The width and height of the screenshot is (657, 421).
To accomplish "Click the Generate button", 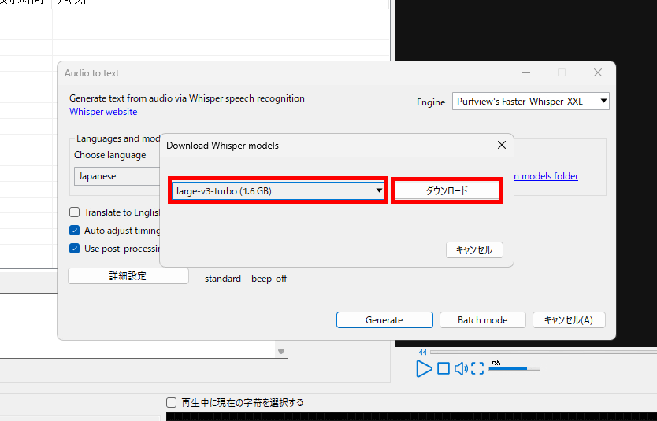I will click(x=384, y=320).
